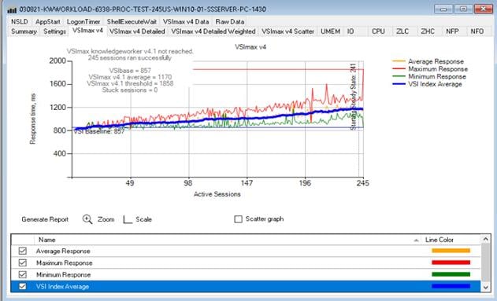
Task: Uncheck the Average Response checkbox
Action: pyautogui.click(x=23, y=251)
